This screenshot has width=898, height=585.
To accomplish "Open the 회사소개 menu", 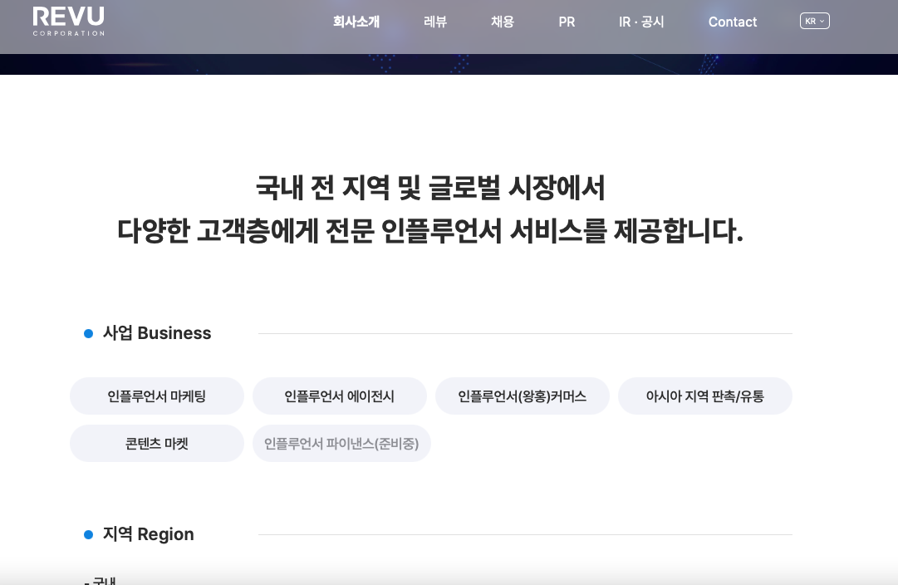I will 356,22.
